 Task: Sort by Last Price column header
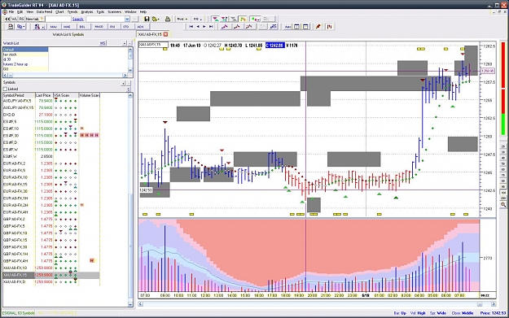click(44, 95)
